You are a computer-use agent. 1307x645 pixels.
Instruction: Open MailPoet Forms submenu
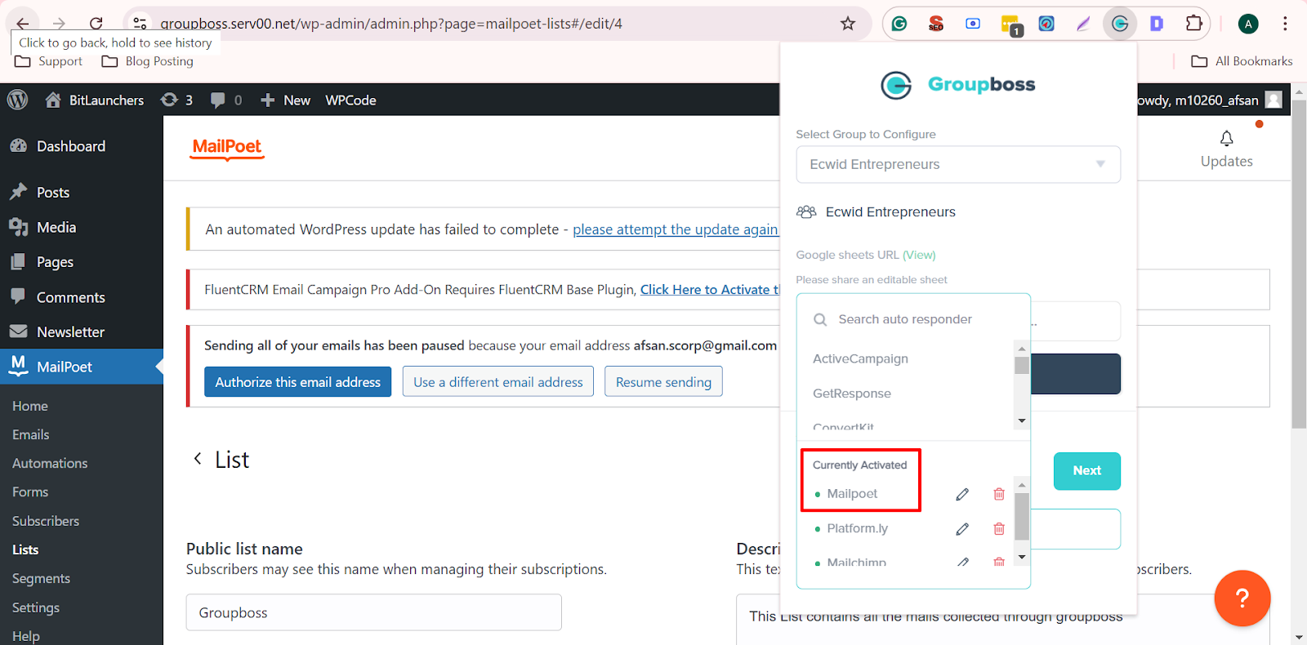[x=30, y=492]
